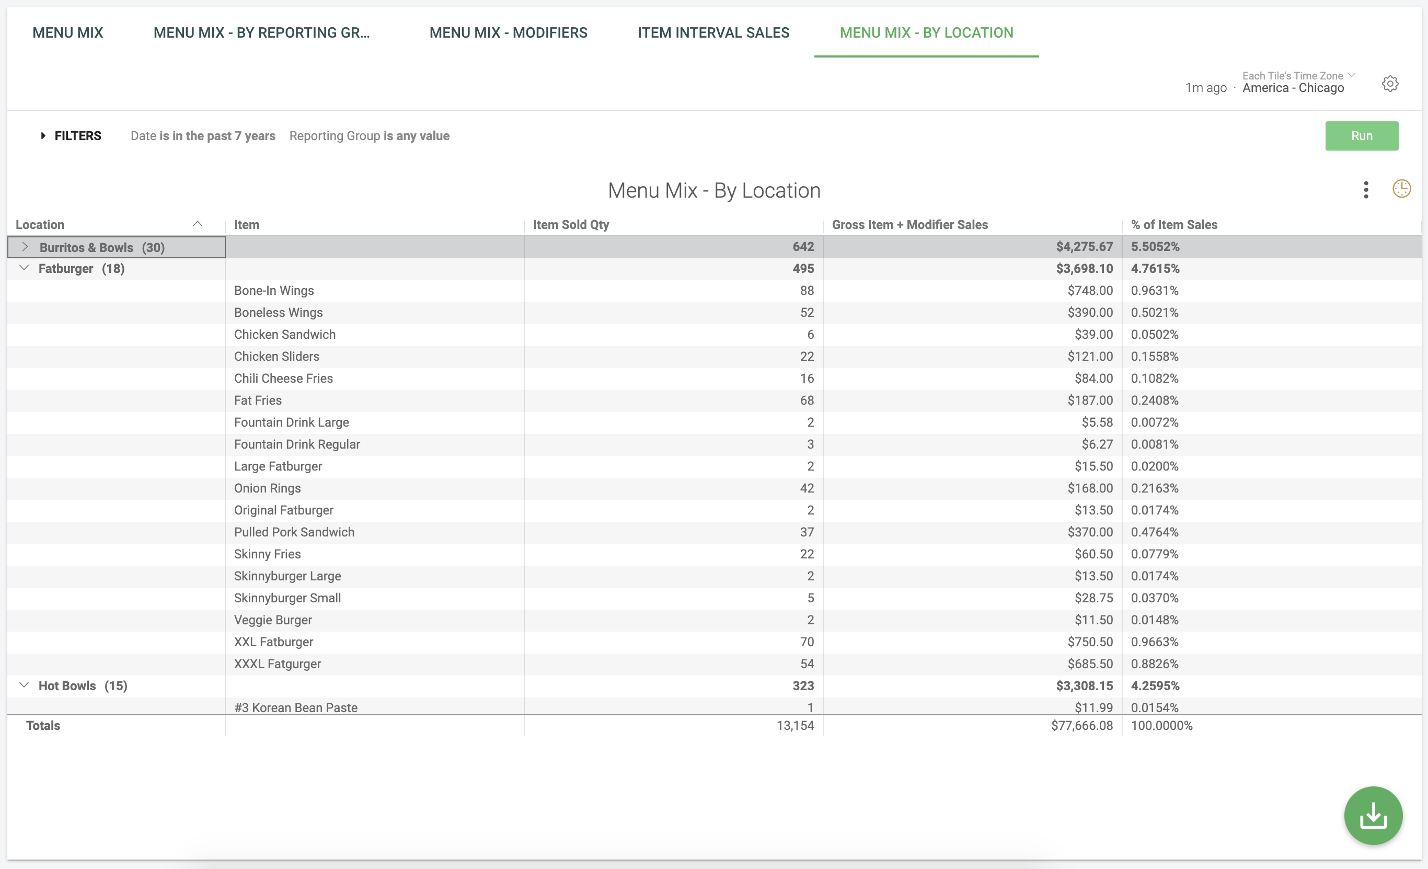Screen dimensions: 1428x869
Task: Select MENU MIX - BY LOCATION tab
Action: point(926,32)
